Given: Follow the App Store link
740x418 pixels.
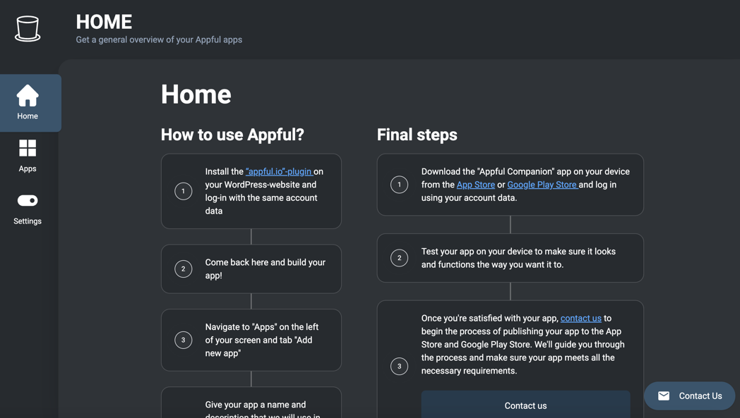Looking at the screenshot, I should click(475, 185).
